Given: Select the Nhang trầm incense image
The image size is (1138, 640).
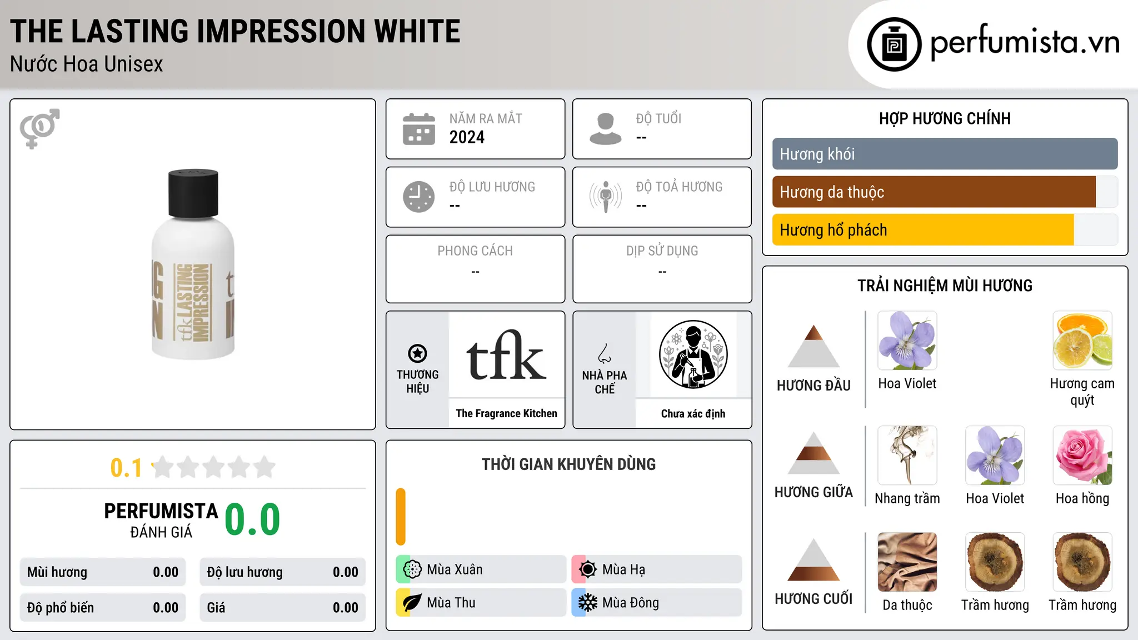Looking at the screenshot, I should point(907,456).
